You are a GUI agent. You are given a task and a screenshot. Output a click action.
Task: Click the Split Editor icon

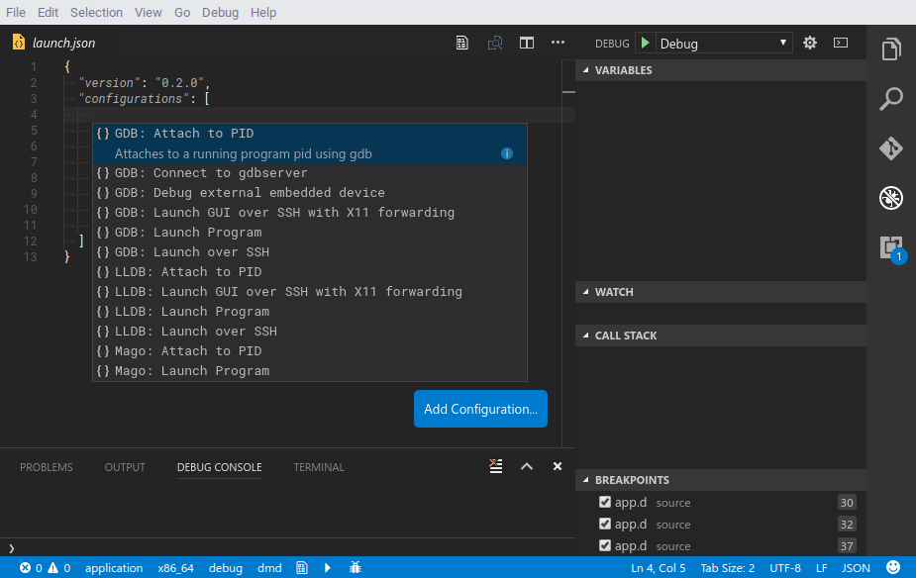(x=526, y=44)
